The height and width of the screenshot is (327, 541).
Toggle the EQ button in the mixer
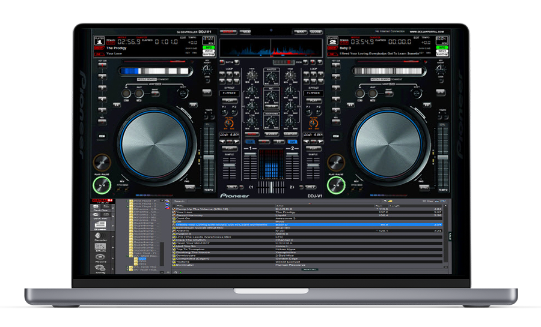278,142
